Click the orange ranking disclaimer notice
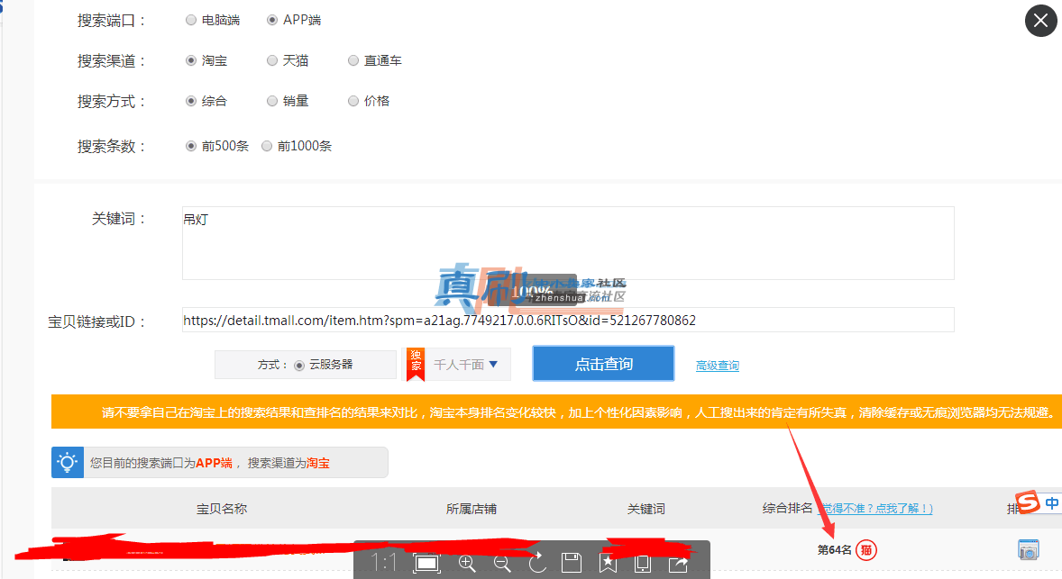 [x=557, y=412]
